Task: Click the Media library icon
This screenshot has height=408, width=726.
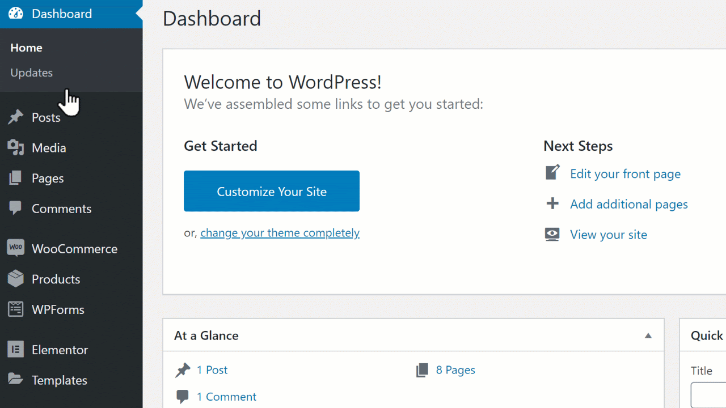Action: click(x=16, y=148)
